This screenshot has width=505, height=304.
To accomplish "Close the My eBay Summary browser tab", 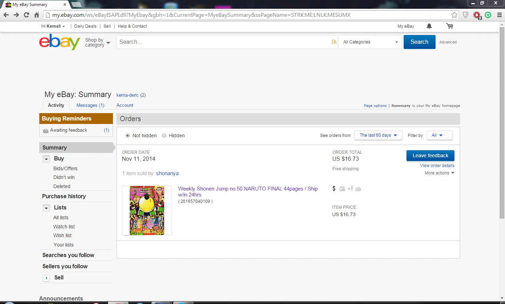I will (65, 5).
